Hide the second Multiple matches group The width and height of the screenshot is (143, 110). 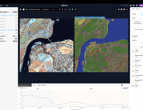16,30
